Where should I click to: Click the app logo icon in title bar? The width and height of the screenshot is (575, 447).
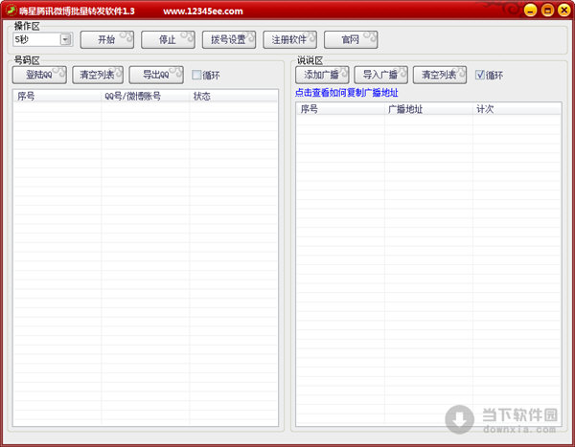[x=11, y=11]
